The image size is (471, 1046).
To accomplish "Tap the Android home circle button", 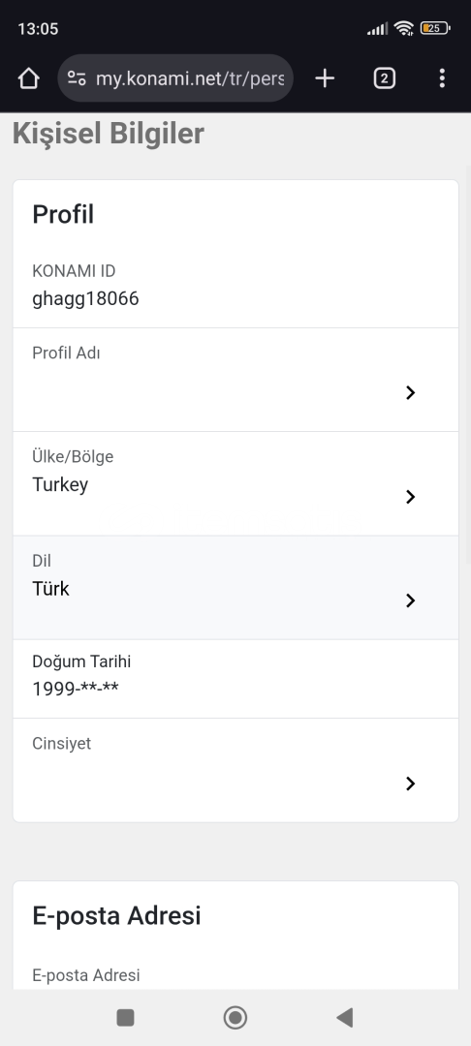I will [235, 1017].
